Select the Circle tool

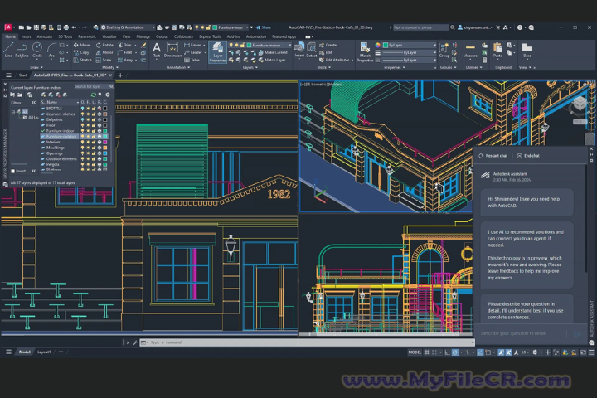click(x=37, y=51)
